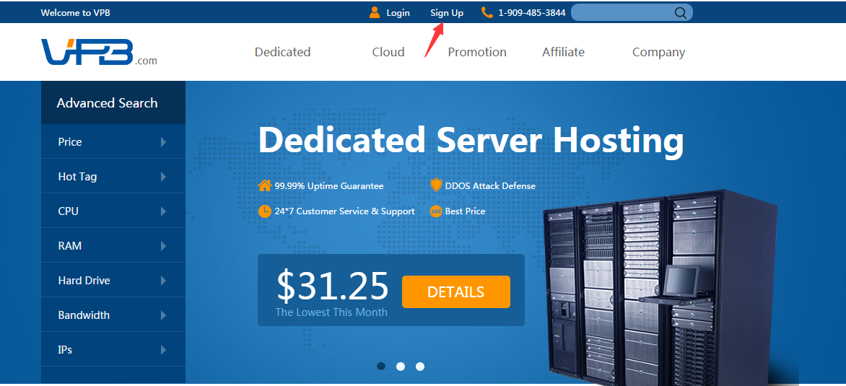The height and width of the screenshot is (386, 846).
Task: Click the clock icon beside 24*7 Customer Service
Action: click(x=264, y=211)
